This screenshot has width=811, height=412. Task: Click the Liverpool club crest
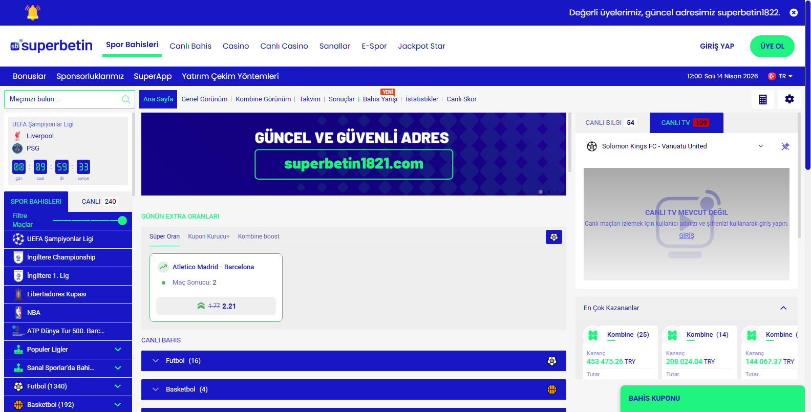[17, 136]
